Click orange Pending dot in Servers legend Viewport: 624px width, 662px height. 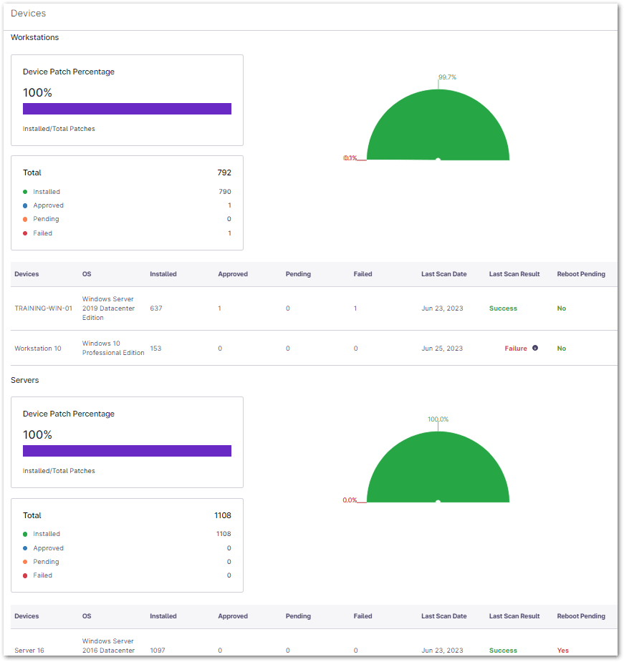click(25, 562)
